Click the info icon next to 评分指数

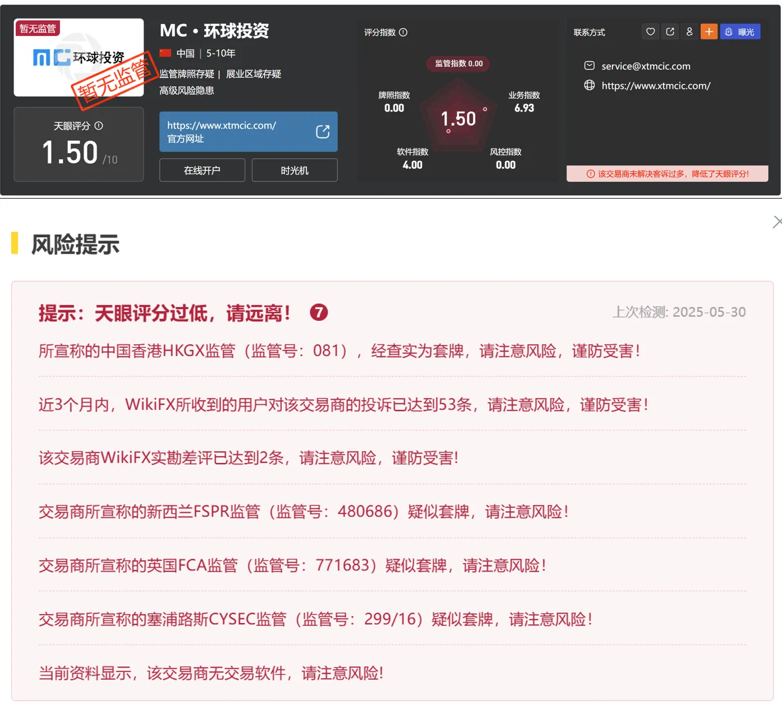click(x=403, y=33)
